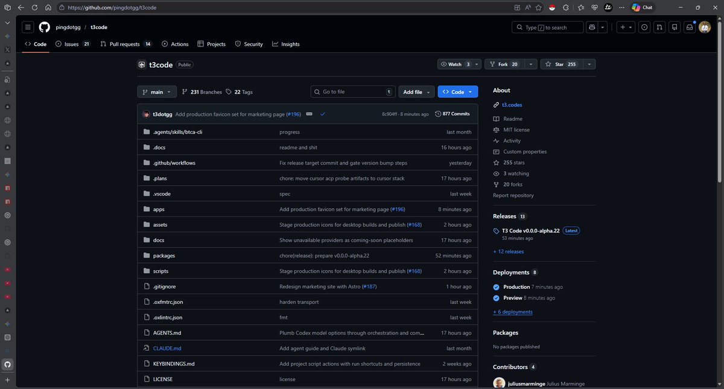View the 231 Branches list
Viewport: 724px width, 389px height.
202,92
